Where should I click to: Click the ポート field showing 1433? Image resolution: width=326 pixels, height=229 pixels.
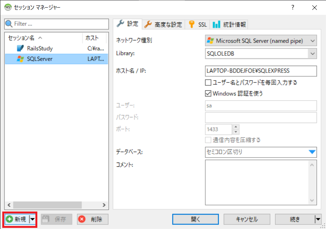[219, 130]
